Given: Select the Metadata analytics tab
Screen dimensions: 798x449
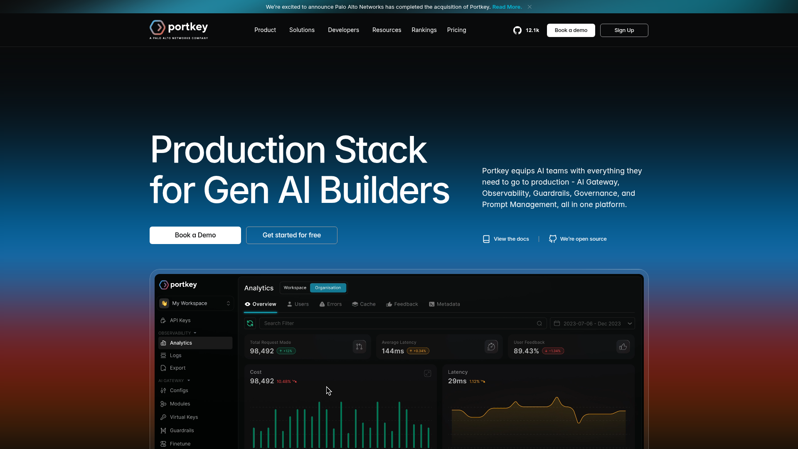Looking at the screenshot, I should click(x=444, y=304).
